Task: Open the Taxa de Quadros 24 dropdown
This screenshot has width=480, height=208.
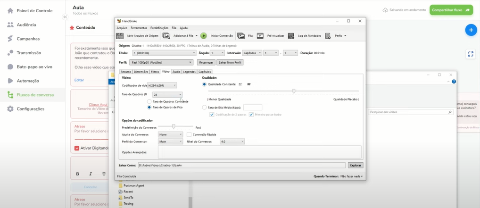Action: tap(167, 95)
